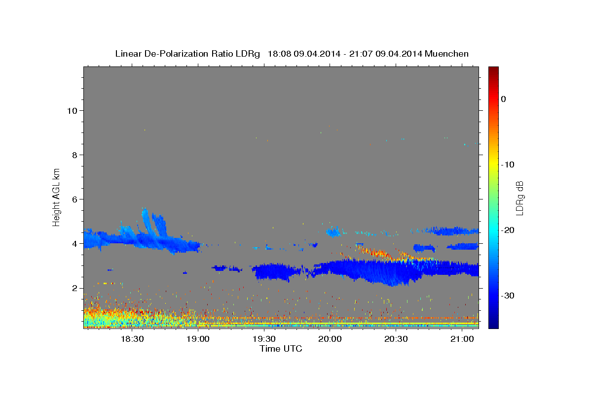
Task: Click the 'Time UTC' axis label
Action: pyautogui.click(x=281, y=349)
